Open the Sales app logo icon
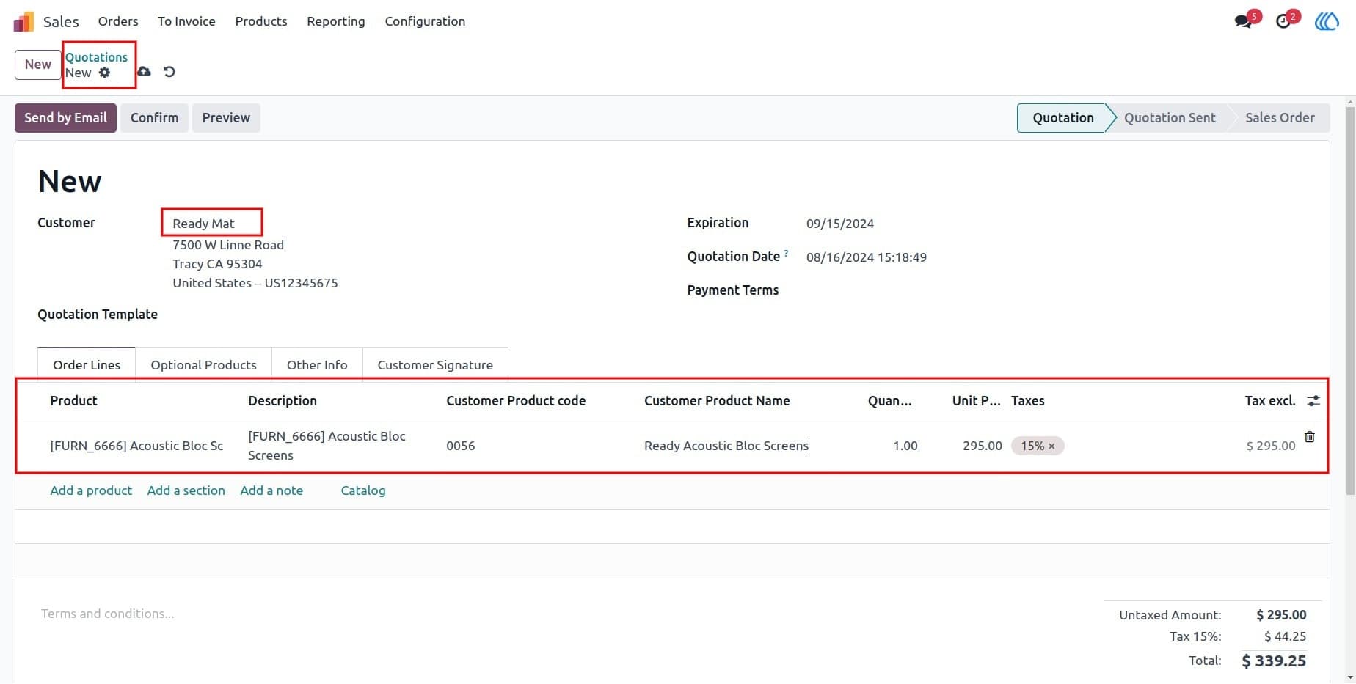 point(23,21)
